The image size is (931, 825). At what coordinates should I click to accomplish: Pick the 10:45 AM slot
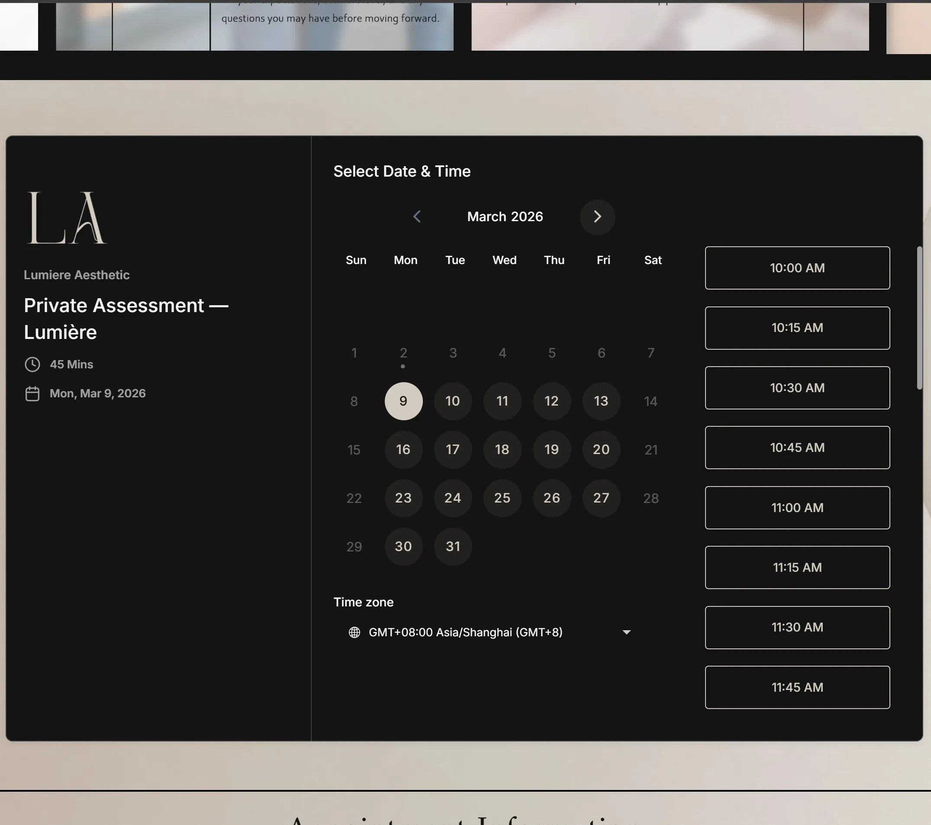click(x=797, y=448)
